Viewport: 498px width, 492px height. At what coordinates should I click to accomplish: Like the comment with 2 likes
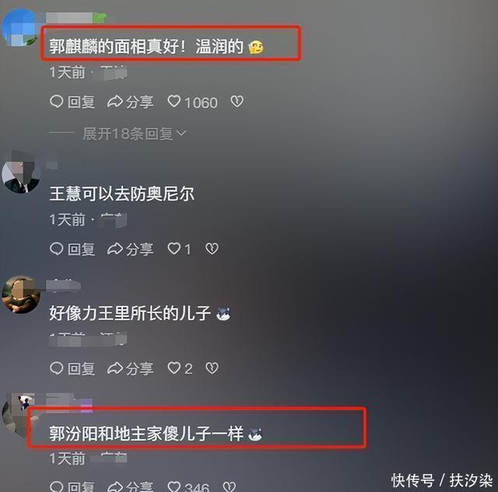click(x=180, y=368)
